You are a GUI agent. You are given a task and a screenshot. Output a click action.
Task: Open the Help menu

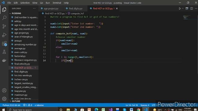pyautogui.click(x=66, y=3)
